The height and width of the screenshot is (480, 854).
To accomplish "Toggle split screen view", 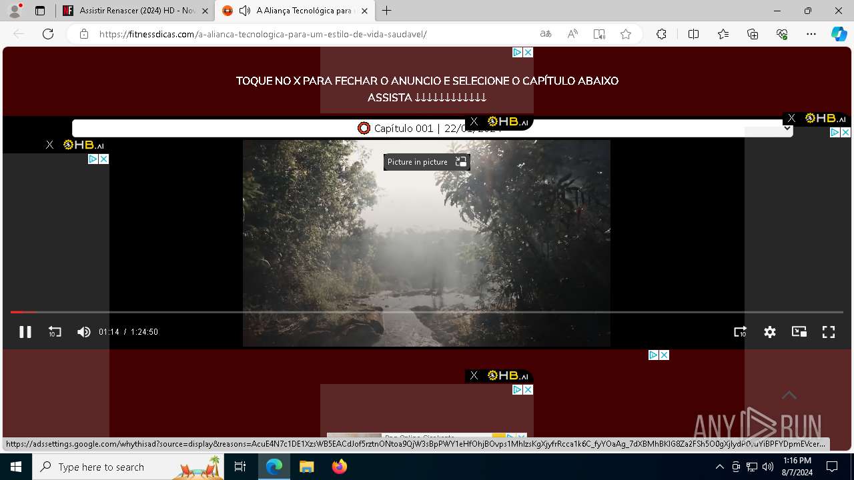I will pos(693,34).
